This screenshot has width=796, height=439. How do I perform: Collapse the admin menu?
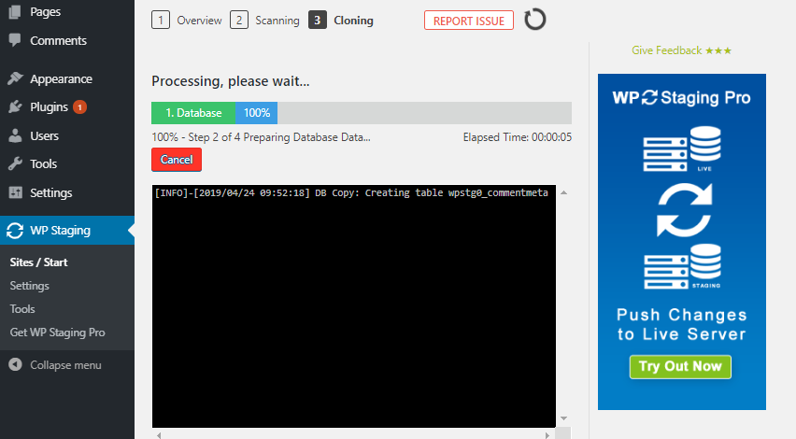[x=67, y=365]
